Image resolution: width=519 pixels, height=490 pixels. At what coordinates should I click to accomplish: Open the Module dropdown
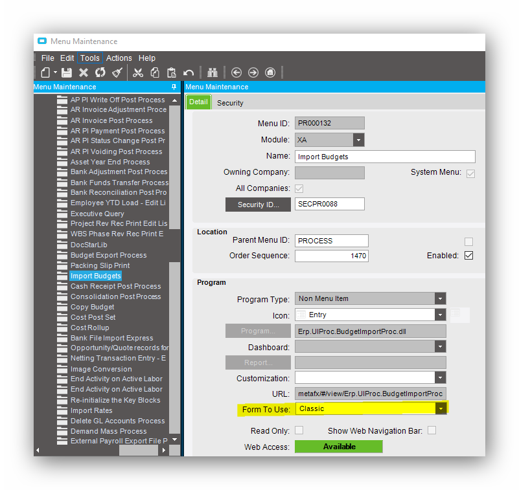(358, 140)
